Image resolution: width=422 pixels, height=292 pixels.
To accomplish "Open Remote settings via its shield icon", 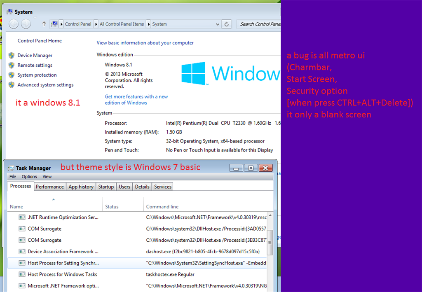I will [x=12, y=65].
